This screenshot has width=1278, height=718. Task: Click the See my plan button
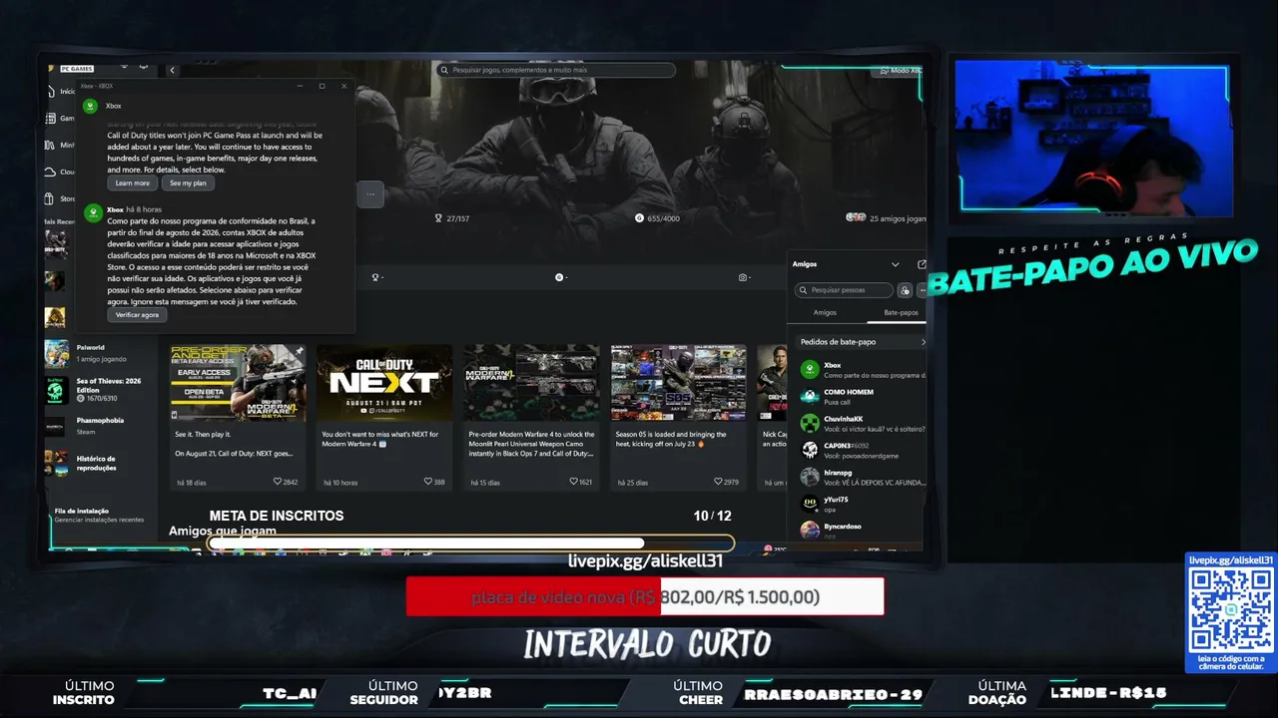pos(188,183)
